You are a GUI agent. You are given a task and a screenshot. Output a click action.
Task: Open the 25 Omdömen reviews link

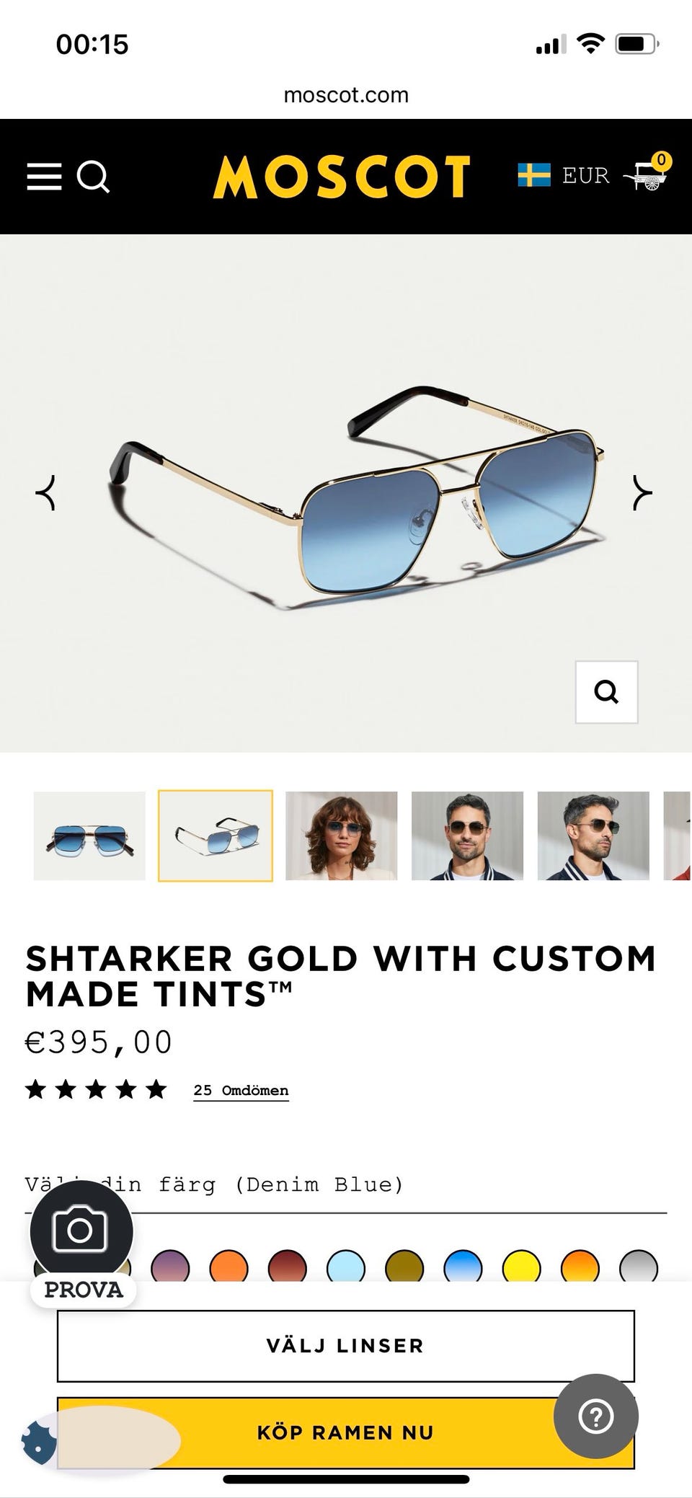click(241, 1091)
